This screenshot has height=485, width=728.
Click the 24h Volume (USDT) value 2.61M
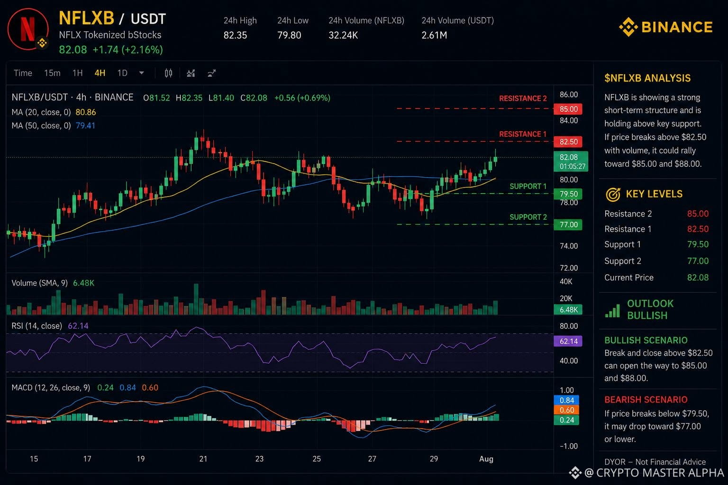pos(434,35)
